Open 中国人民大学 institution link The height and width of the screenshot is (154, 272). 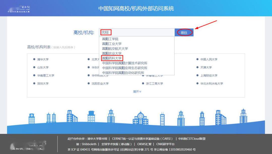(209, 59)
